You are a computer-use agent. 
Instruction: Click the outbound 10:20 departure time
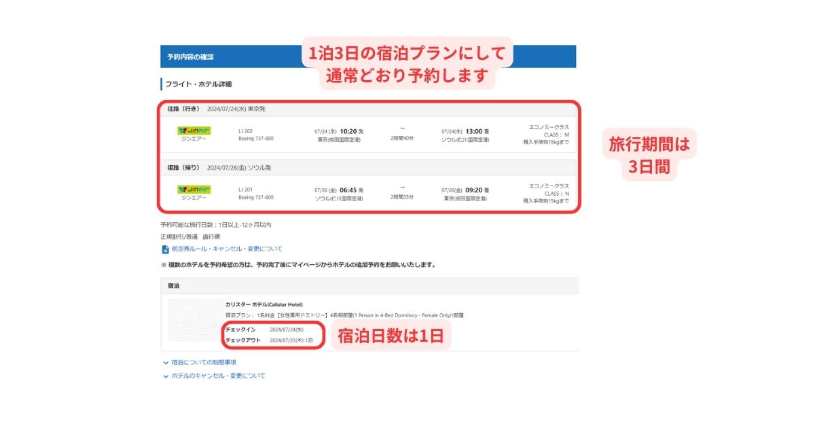tap(346, 130)
